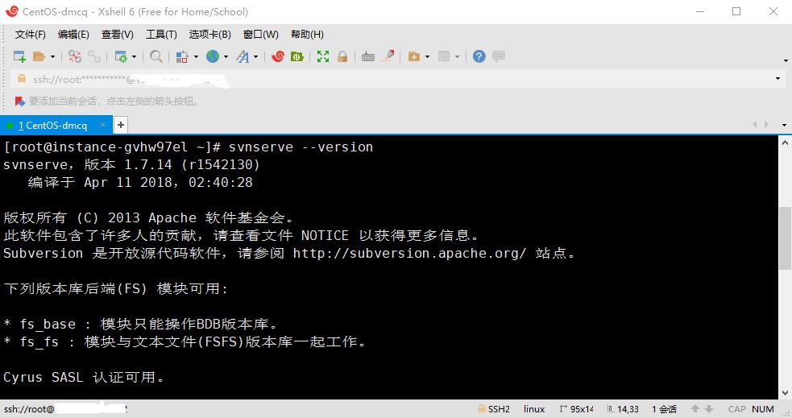Open the 文件(F) menu
792x418 pixels.
(31, 35)
